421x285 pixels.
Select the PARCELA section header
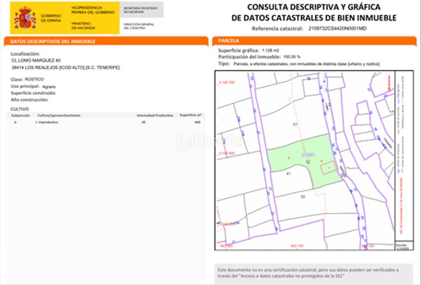228,41
